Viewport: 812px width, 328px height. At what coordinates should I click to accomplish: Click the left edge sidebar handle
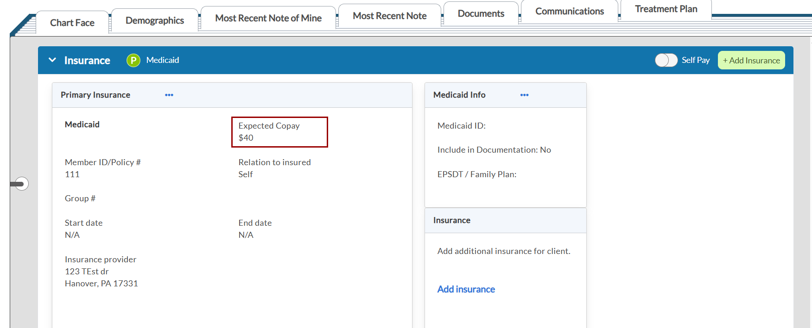pyautogui.click(x=20, y=184)
